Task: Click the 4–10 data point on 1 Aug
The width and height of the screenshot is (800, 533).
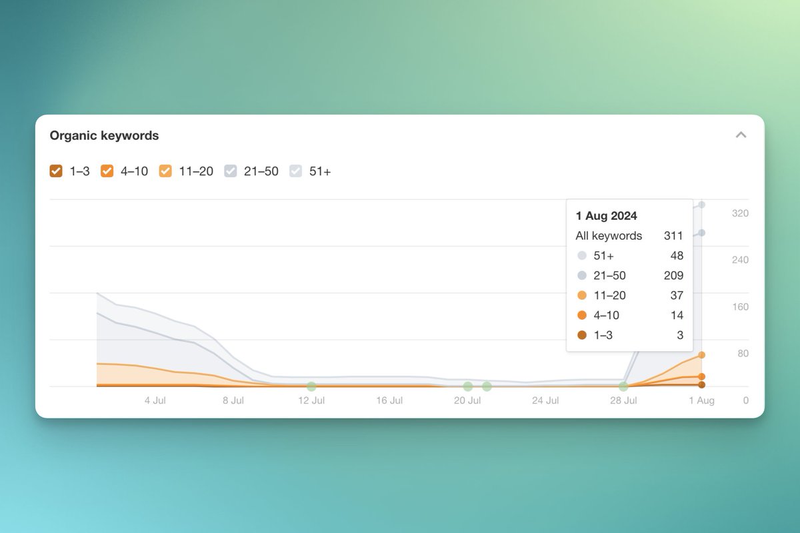Action: point(701,377)
